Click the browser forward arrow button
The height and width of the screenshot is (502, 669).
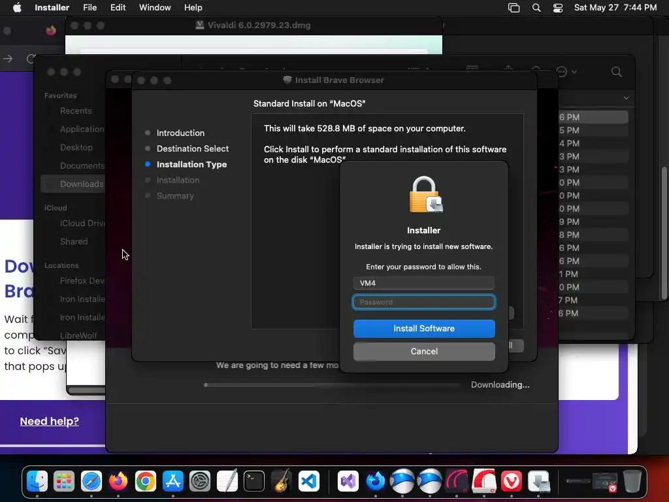click(x=8, y=58)
